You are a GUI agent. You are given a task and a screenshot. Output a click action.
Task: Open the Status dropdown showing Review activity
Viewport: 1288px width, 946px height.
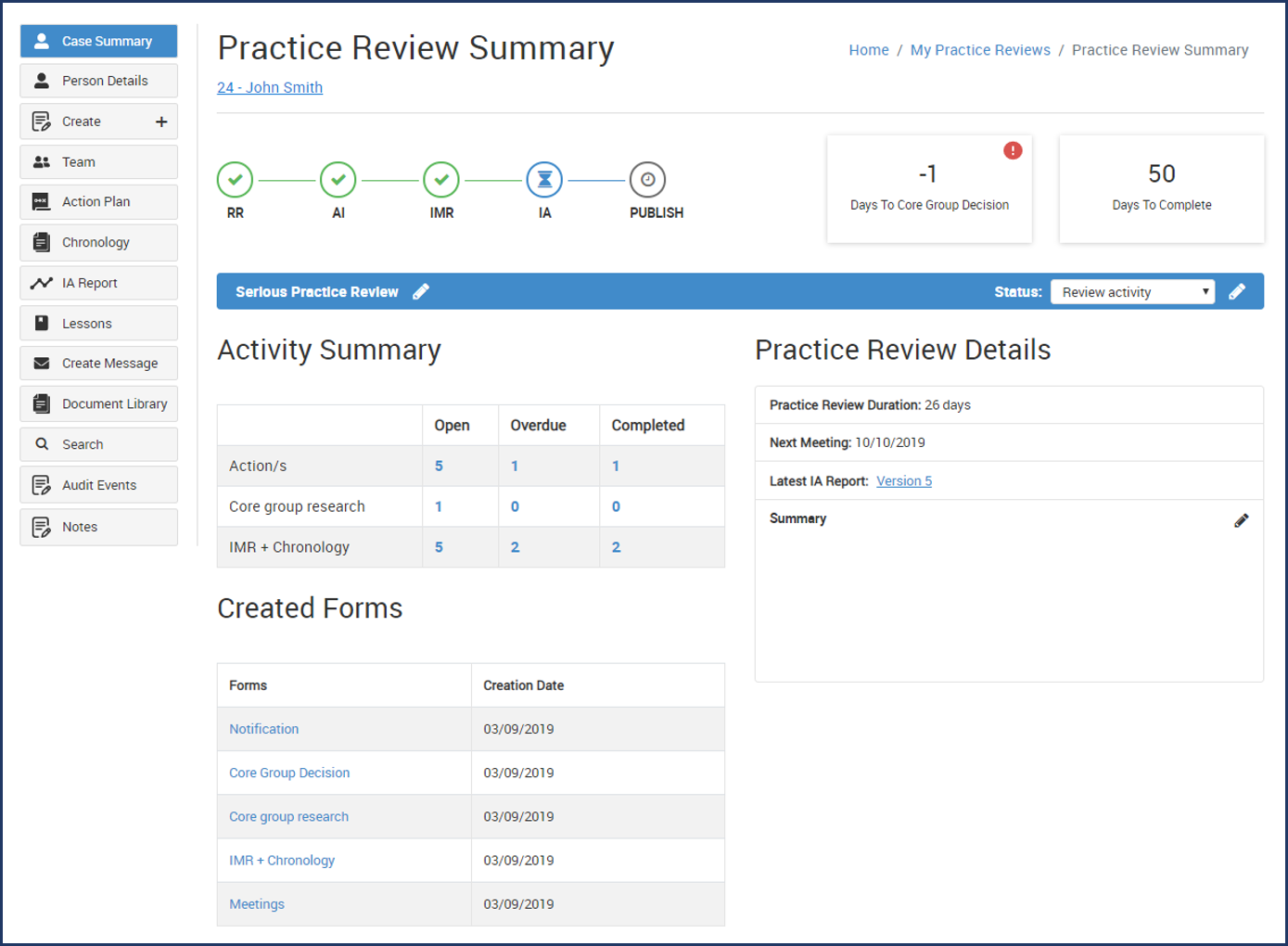point(1131,291)
